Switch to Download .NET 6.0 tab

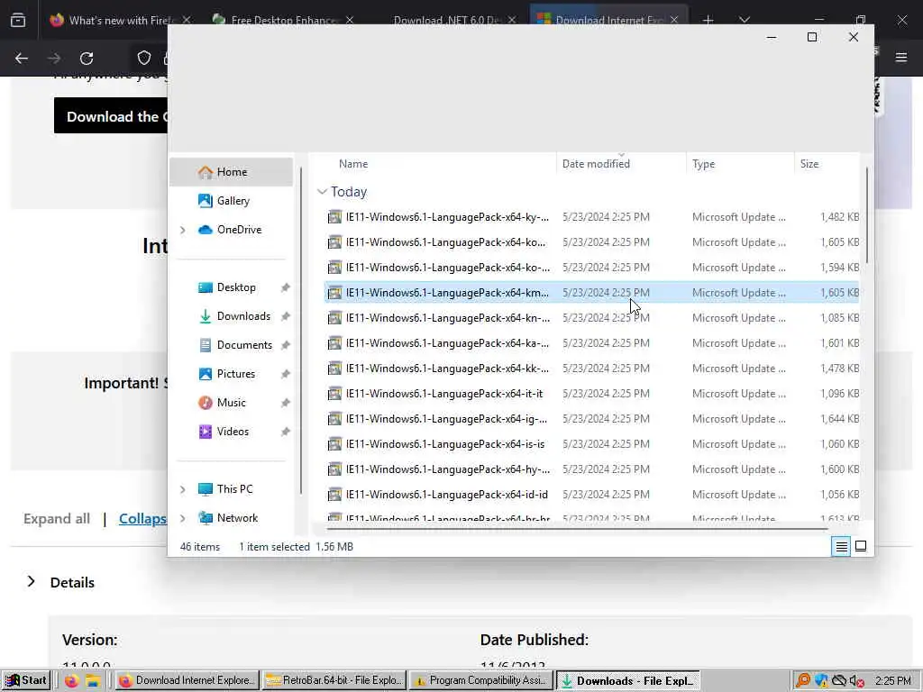click(x=445, y=20)
